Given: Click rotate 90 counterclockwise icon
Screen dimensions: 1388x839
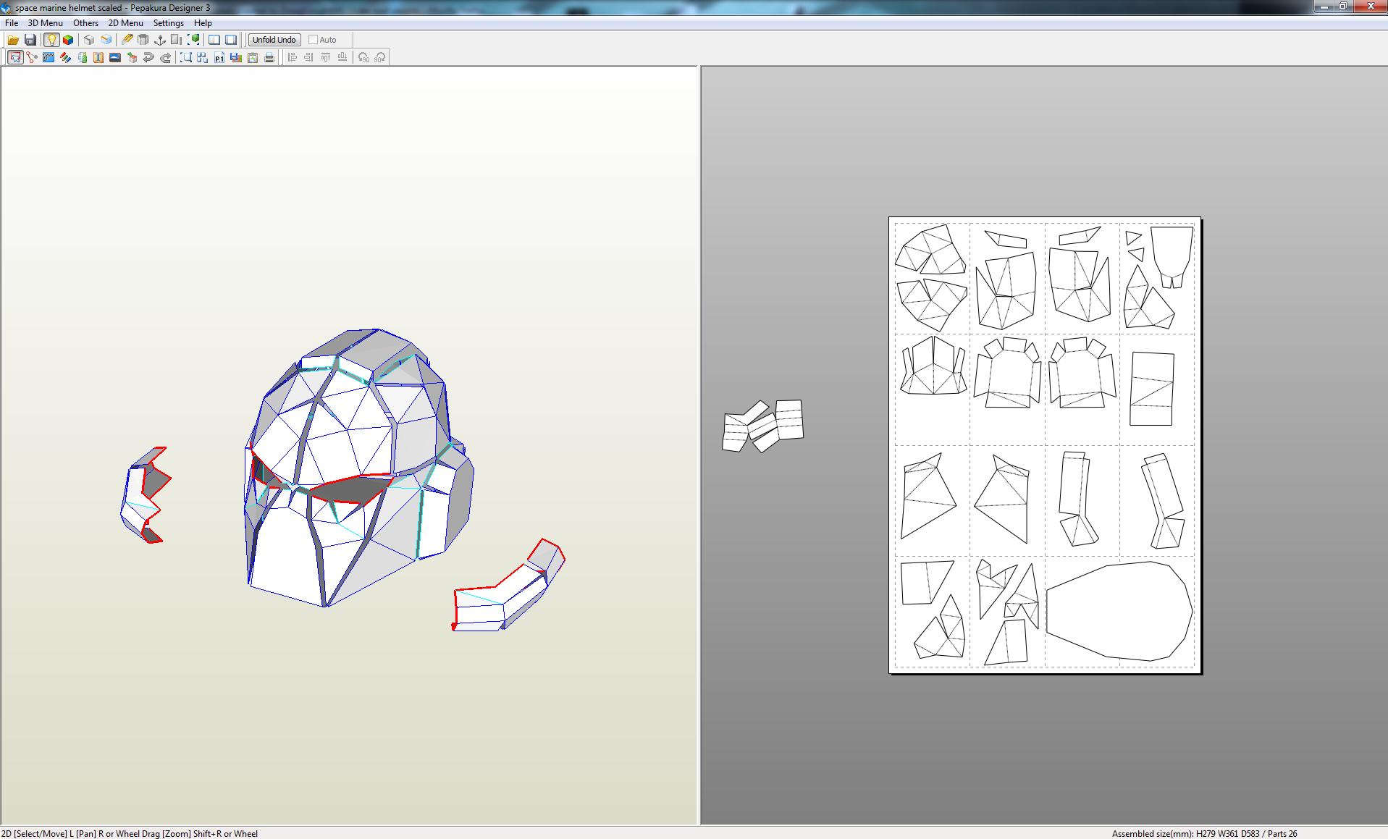Looking at the screenshot, I should pos(363,57).
